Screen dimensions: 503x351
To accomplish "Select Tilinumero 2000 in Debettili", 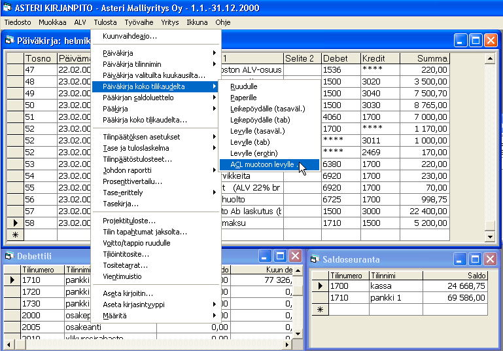I will pos(43,316).
